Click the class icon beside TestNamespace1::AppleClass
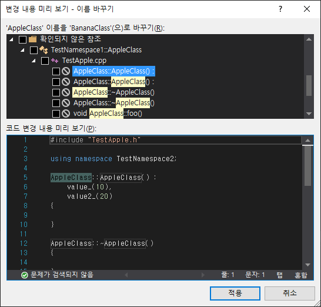The width and height of the screenshot is (321, 307). point(44,50)
